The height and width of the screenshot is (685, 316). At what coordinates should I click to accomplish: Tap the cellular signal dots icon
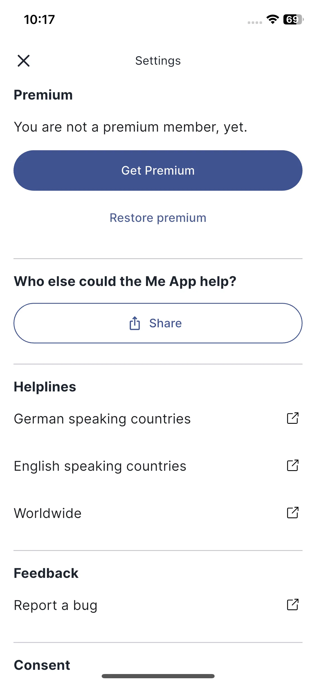click(255, 22)
